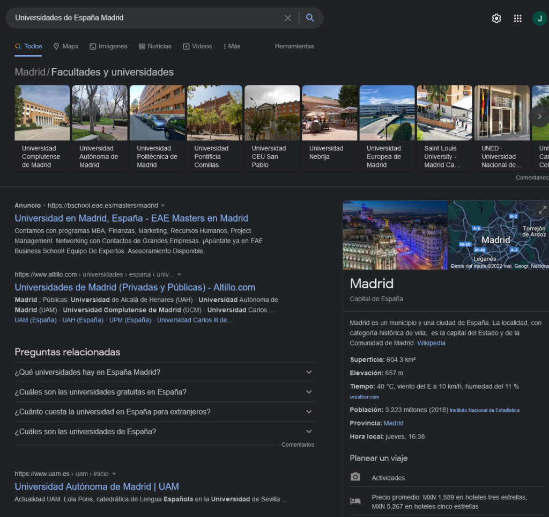Open UNED Universidad Nacional card

(502, 128)
